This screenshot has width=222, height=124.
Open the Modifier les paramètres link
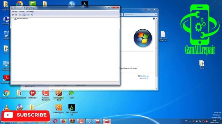[x=144, y=77]
